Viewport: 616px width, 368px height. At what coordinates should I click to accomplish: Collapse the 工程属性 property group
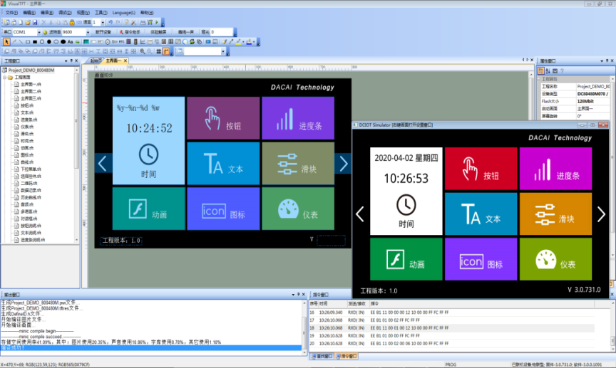tap(539, 79)
